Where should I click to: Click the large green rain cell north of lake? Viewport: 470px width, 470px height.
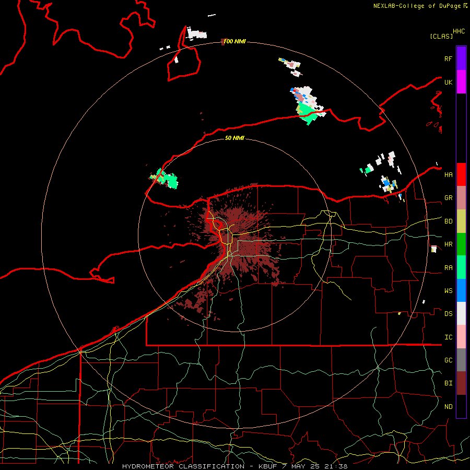pos(307,113)
